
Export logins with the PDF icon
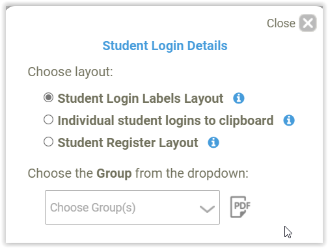click(x=240, y=207)
